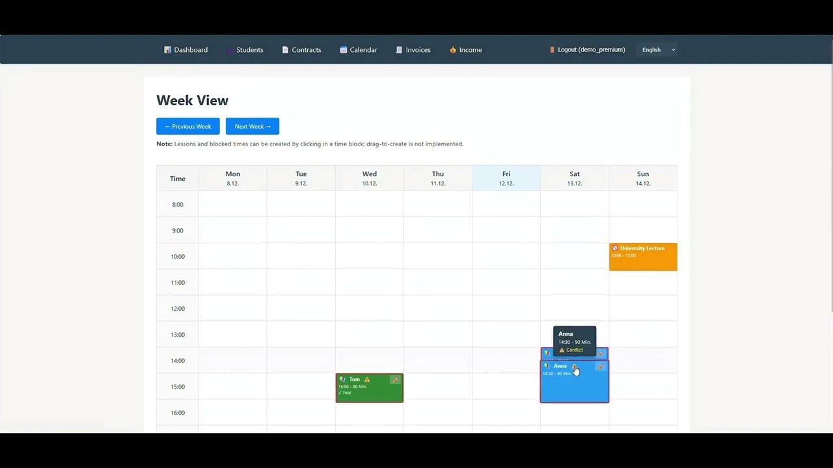Image resolution: width=833 pixels, height=468 pixels.
Task: Switch to the Calendar view
Action: (359, 49)
